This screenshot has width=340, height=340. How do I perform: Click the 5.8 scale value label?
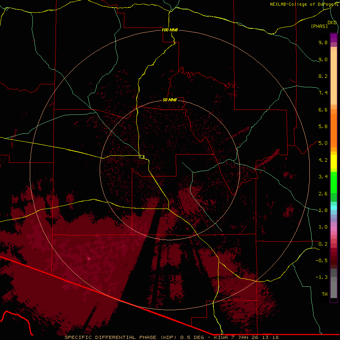323,127
